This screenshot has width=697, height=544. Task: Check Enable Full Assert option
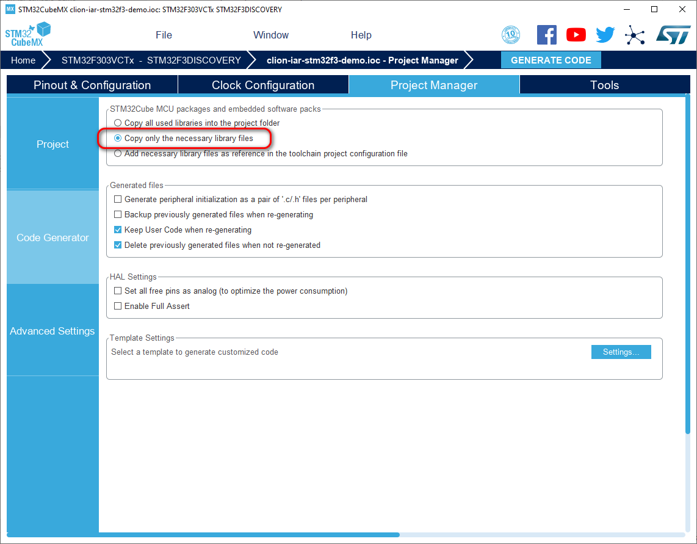pyautogui.click(x=118, y=306)
